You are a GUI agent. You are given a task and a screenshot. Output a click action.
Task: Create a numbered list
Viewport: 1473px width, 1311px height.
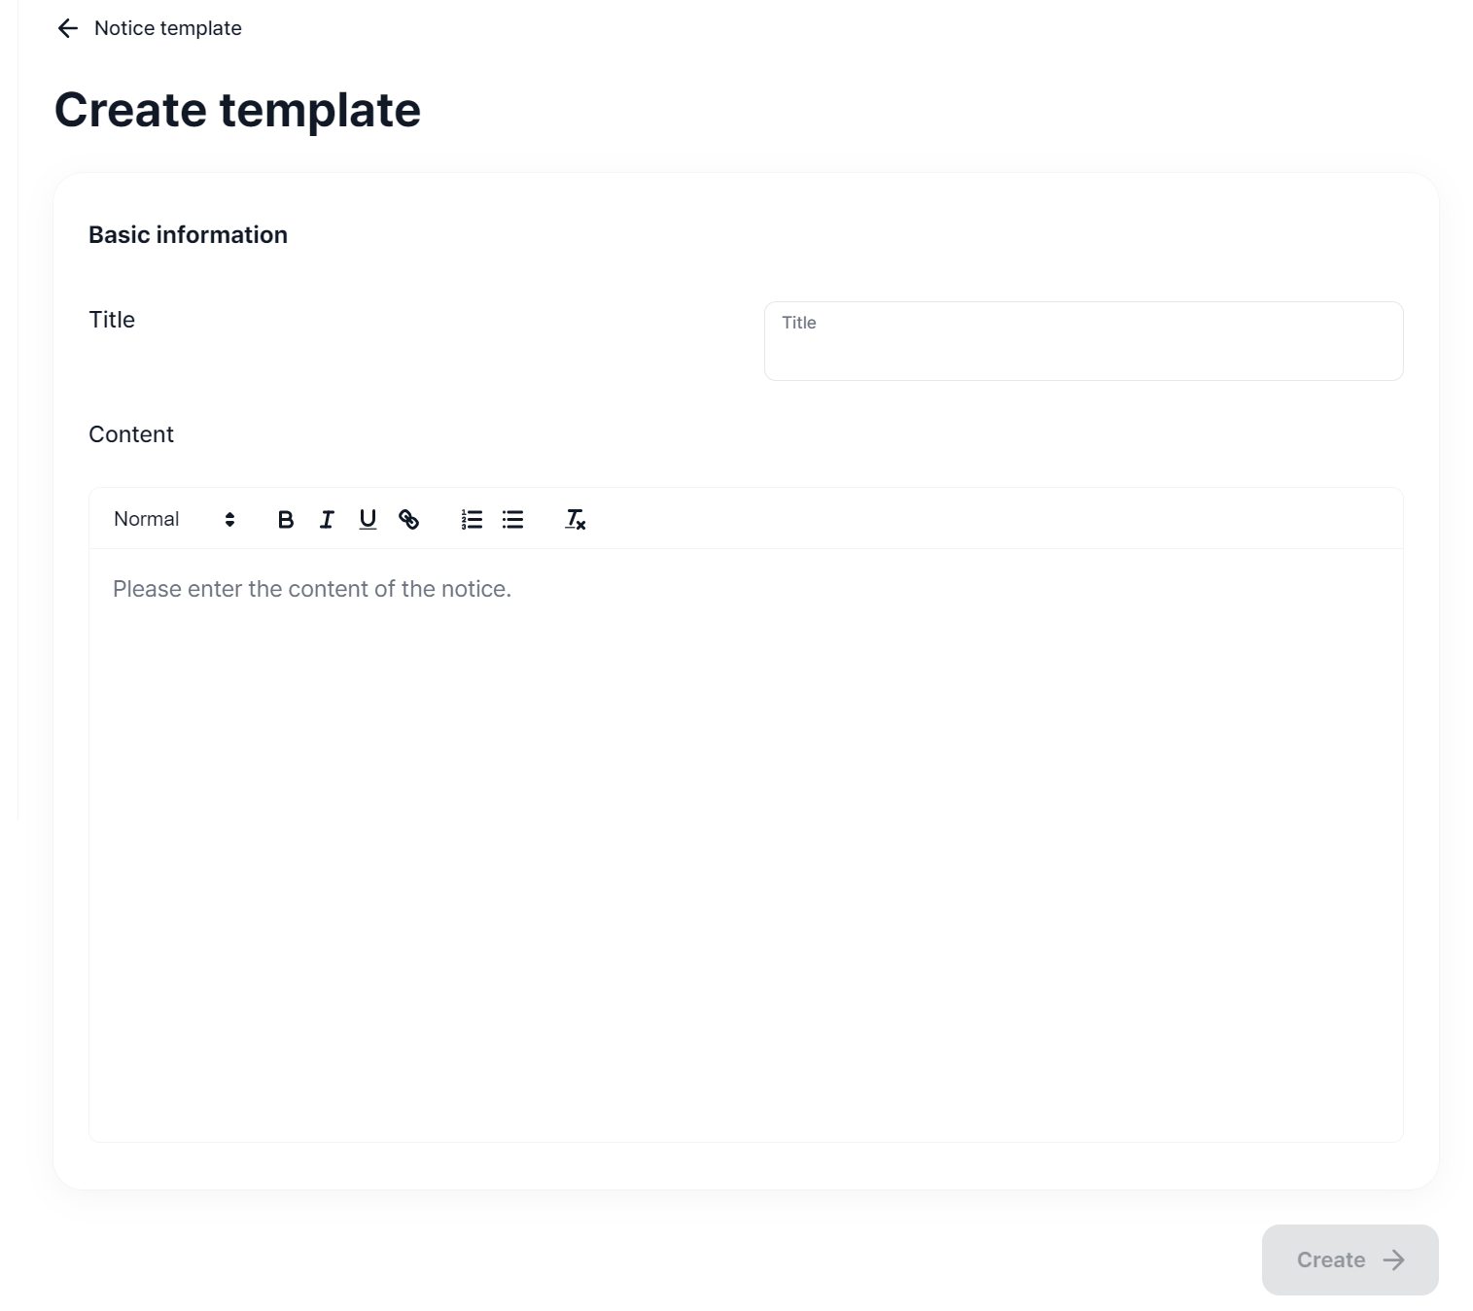(471, 519)
